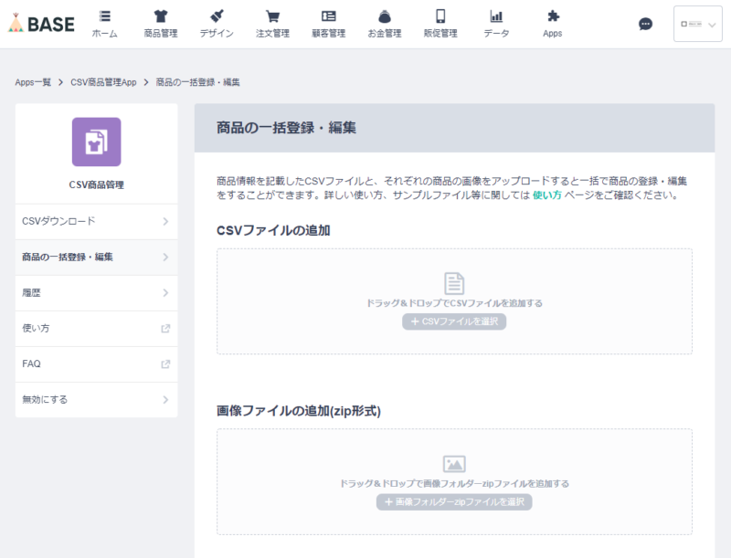This screenshot has height=558, width=731.
Task: Open the shop account dropdown
Action: pyautogui.click(x=698, y=24)
